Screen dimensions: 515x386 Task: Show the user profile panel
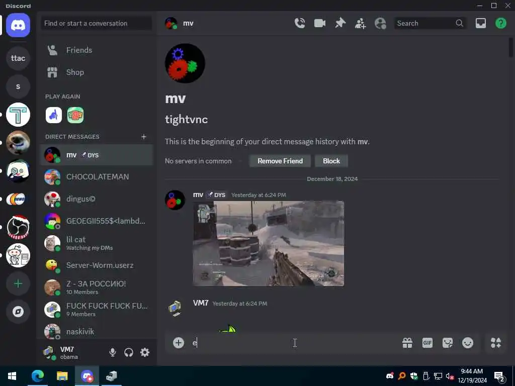click(380, 23)
